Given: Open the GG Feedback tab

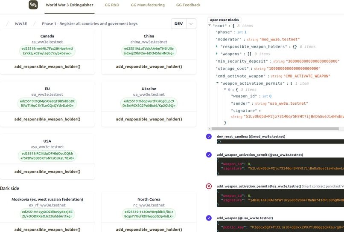Looking at the screenshot, I should [x=188, y=5].
